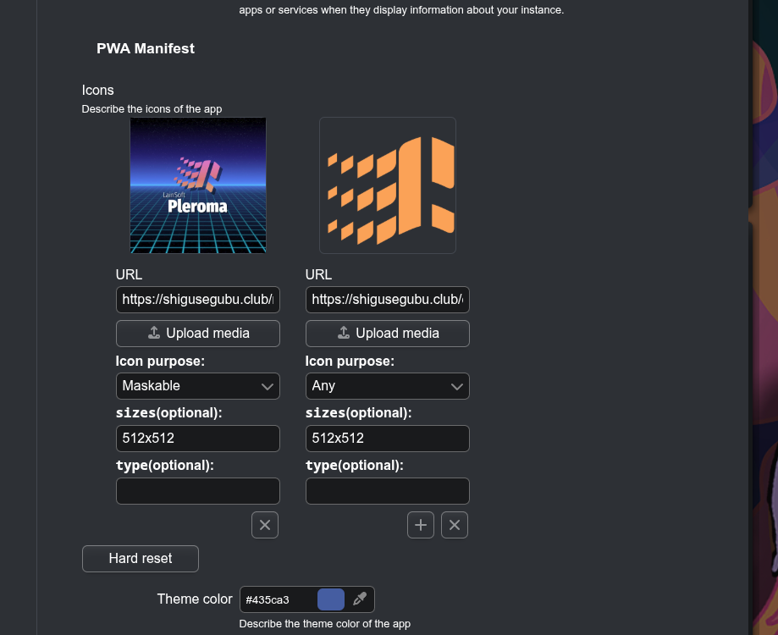The image size is (778, 635).
Task: Click the Pleroma retro grid icon preview
Action: tap(198, 185)
